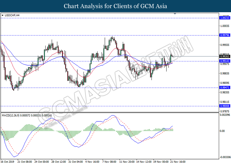The height and width of the screenshot is (165, 231).
Task: Click the MACD scale value -0.003306
Action: (x=225, y=157)
